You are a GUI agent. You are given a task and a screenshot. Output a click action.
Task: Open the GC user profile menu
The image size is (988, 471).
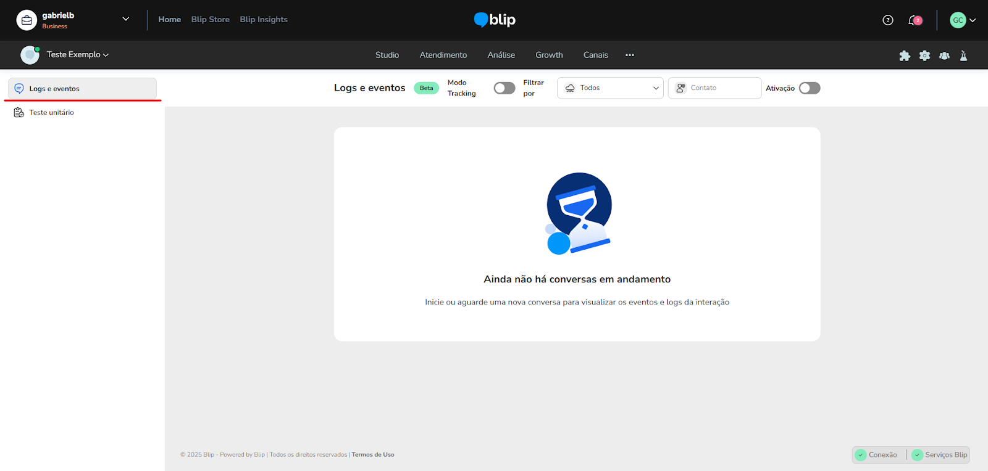963,20
